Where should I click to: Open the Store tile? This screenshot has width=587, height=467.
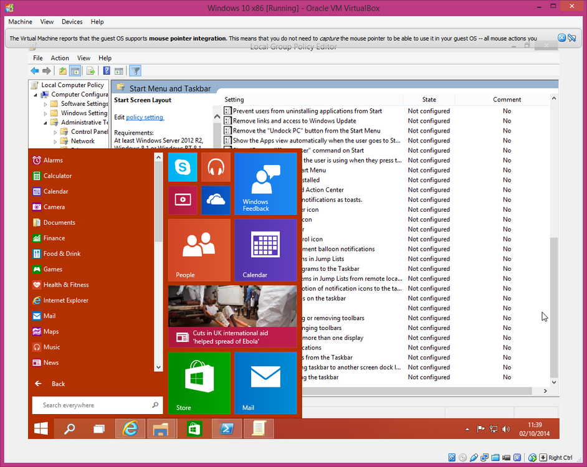click(199, 383)
